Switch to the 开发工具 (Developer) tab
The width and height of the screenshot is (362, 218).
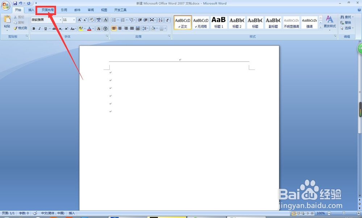(x=120, y=10)
